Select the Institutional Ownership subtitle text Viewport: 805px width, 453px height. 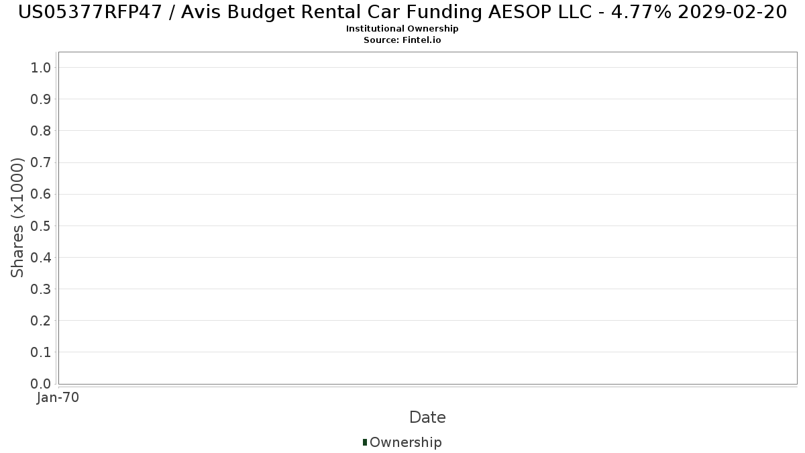(x=402, y=29)
